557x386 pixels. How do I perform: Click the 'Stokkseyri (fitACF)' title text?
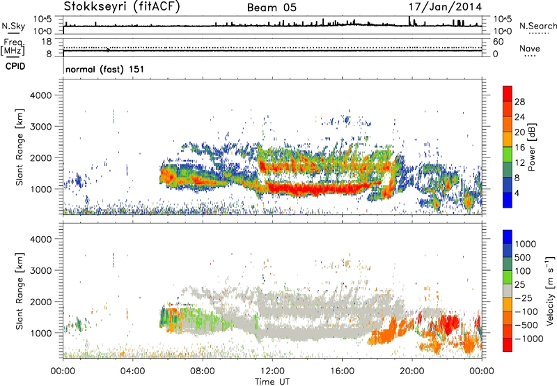coord(122,6)
